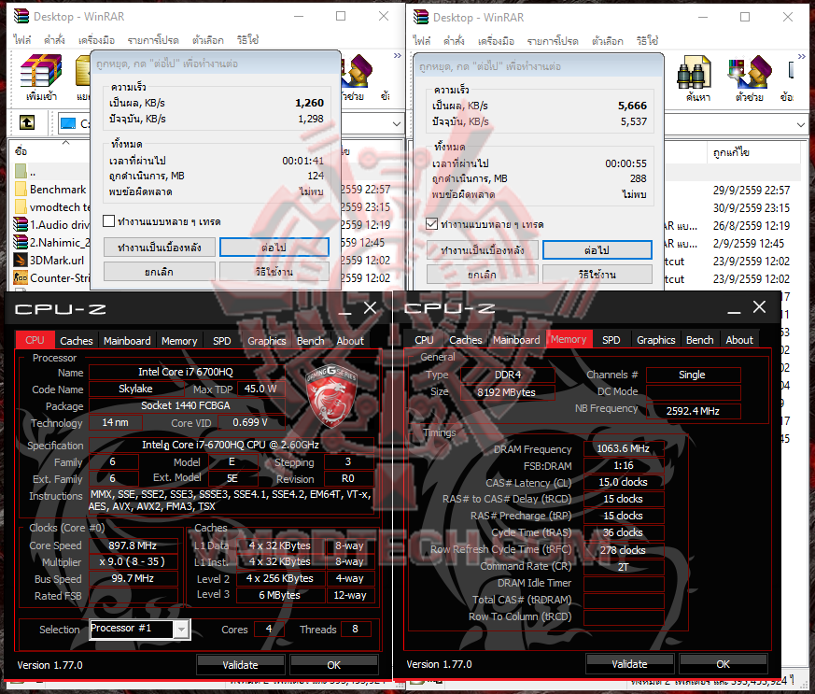Open the path dropdown arrow in left WinRAR

click(397, 123)
